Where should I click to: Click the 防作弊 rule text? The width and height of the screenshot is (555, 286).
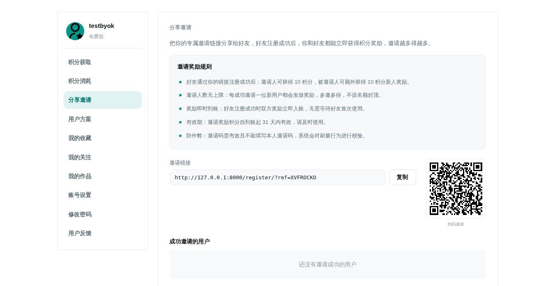(x=276, y=136)
